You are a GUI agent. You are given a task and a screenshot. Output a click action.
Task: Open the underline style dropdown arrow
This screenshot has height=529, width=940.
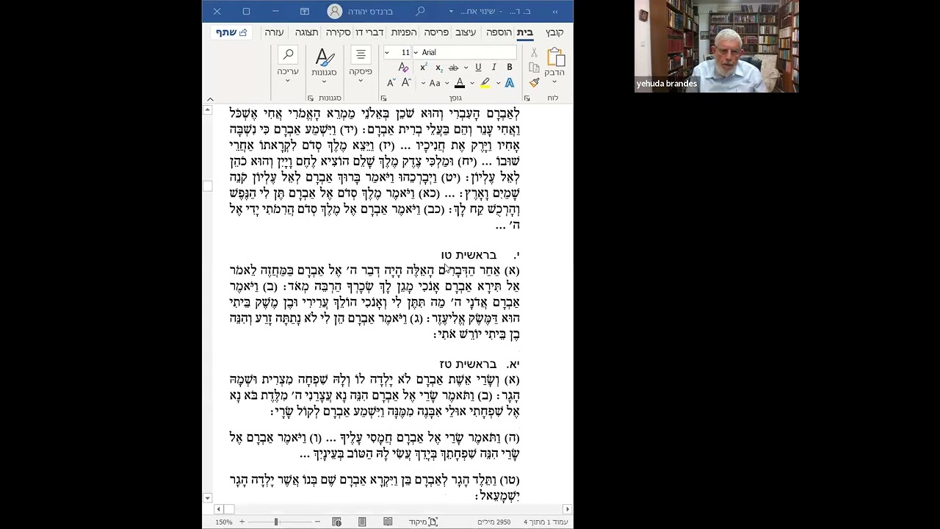(x=466, y=68)
